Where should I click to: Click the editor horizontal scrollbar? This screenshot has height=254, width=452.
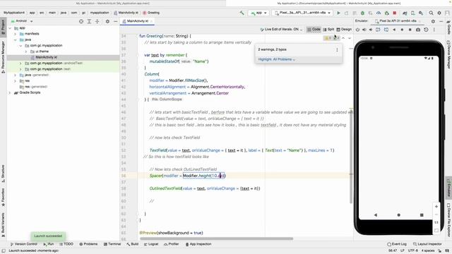[x=217, y=238]
